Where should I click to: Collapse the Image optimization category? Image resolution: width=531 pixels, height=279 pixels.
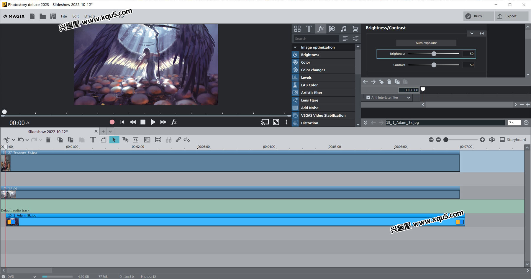295,47
